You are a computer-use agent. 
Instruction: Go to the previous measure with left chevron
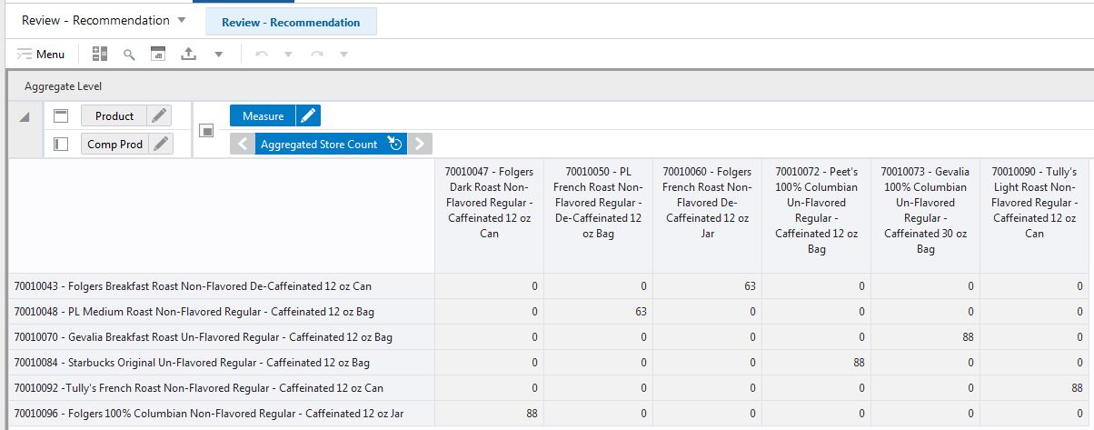pos(243,144)
